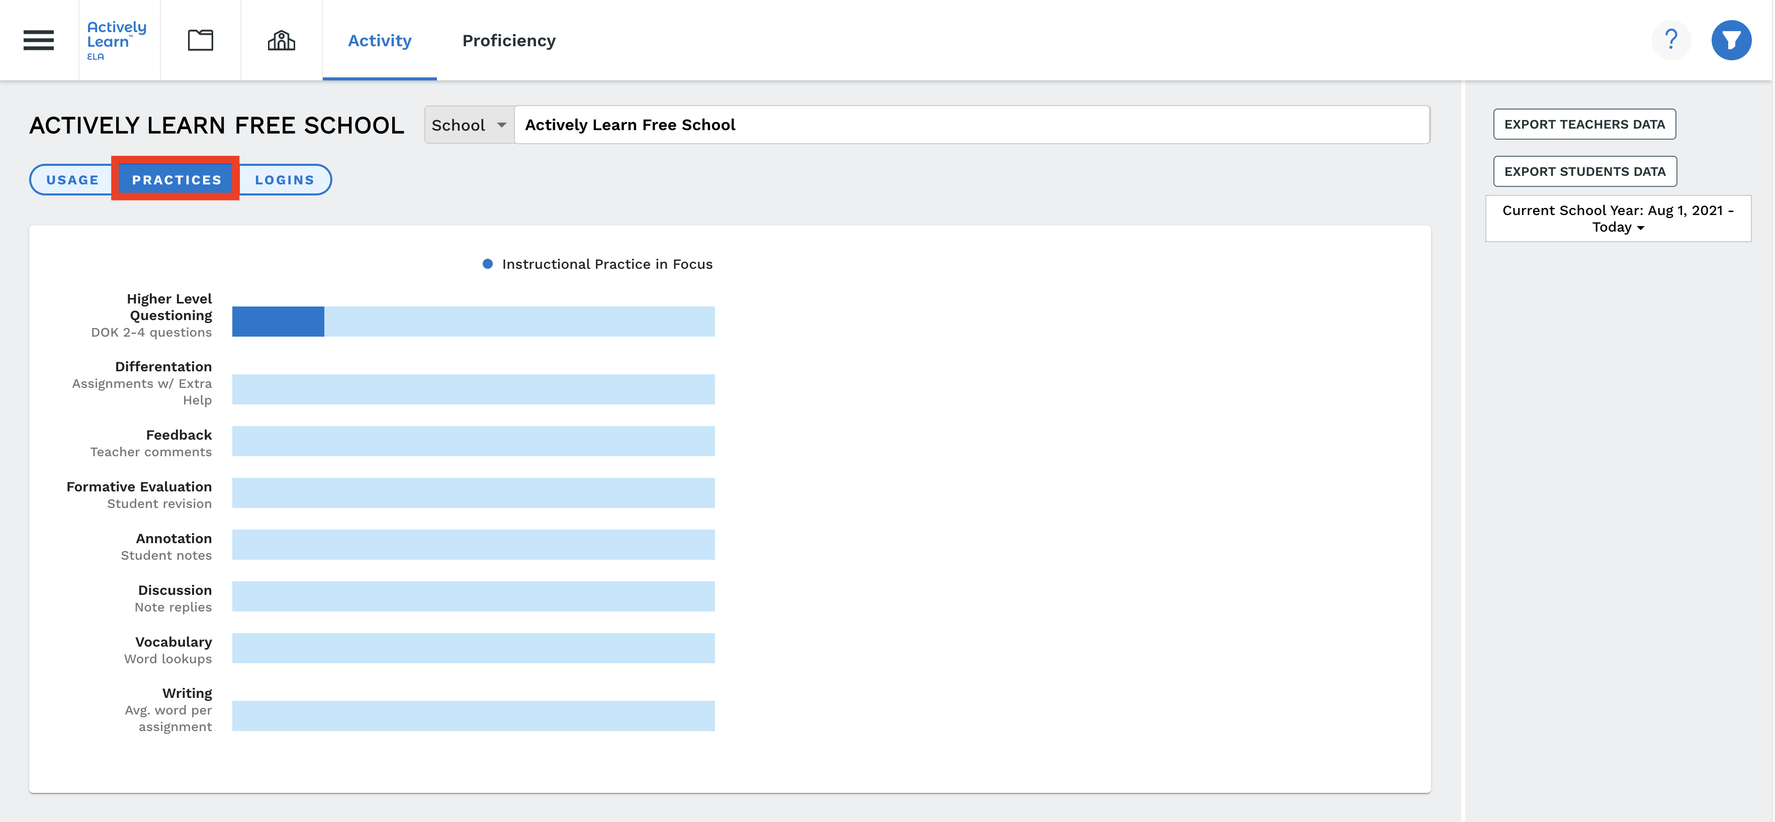This screenshot has width=1775, height=822.
Task: Click the Higher Level Questioning label
Action: [x=169, y=307]
